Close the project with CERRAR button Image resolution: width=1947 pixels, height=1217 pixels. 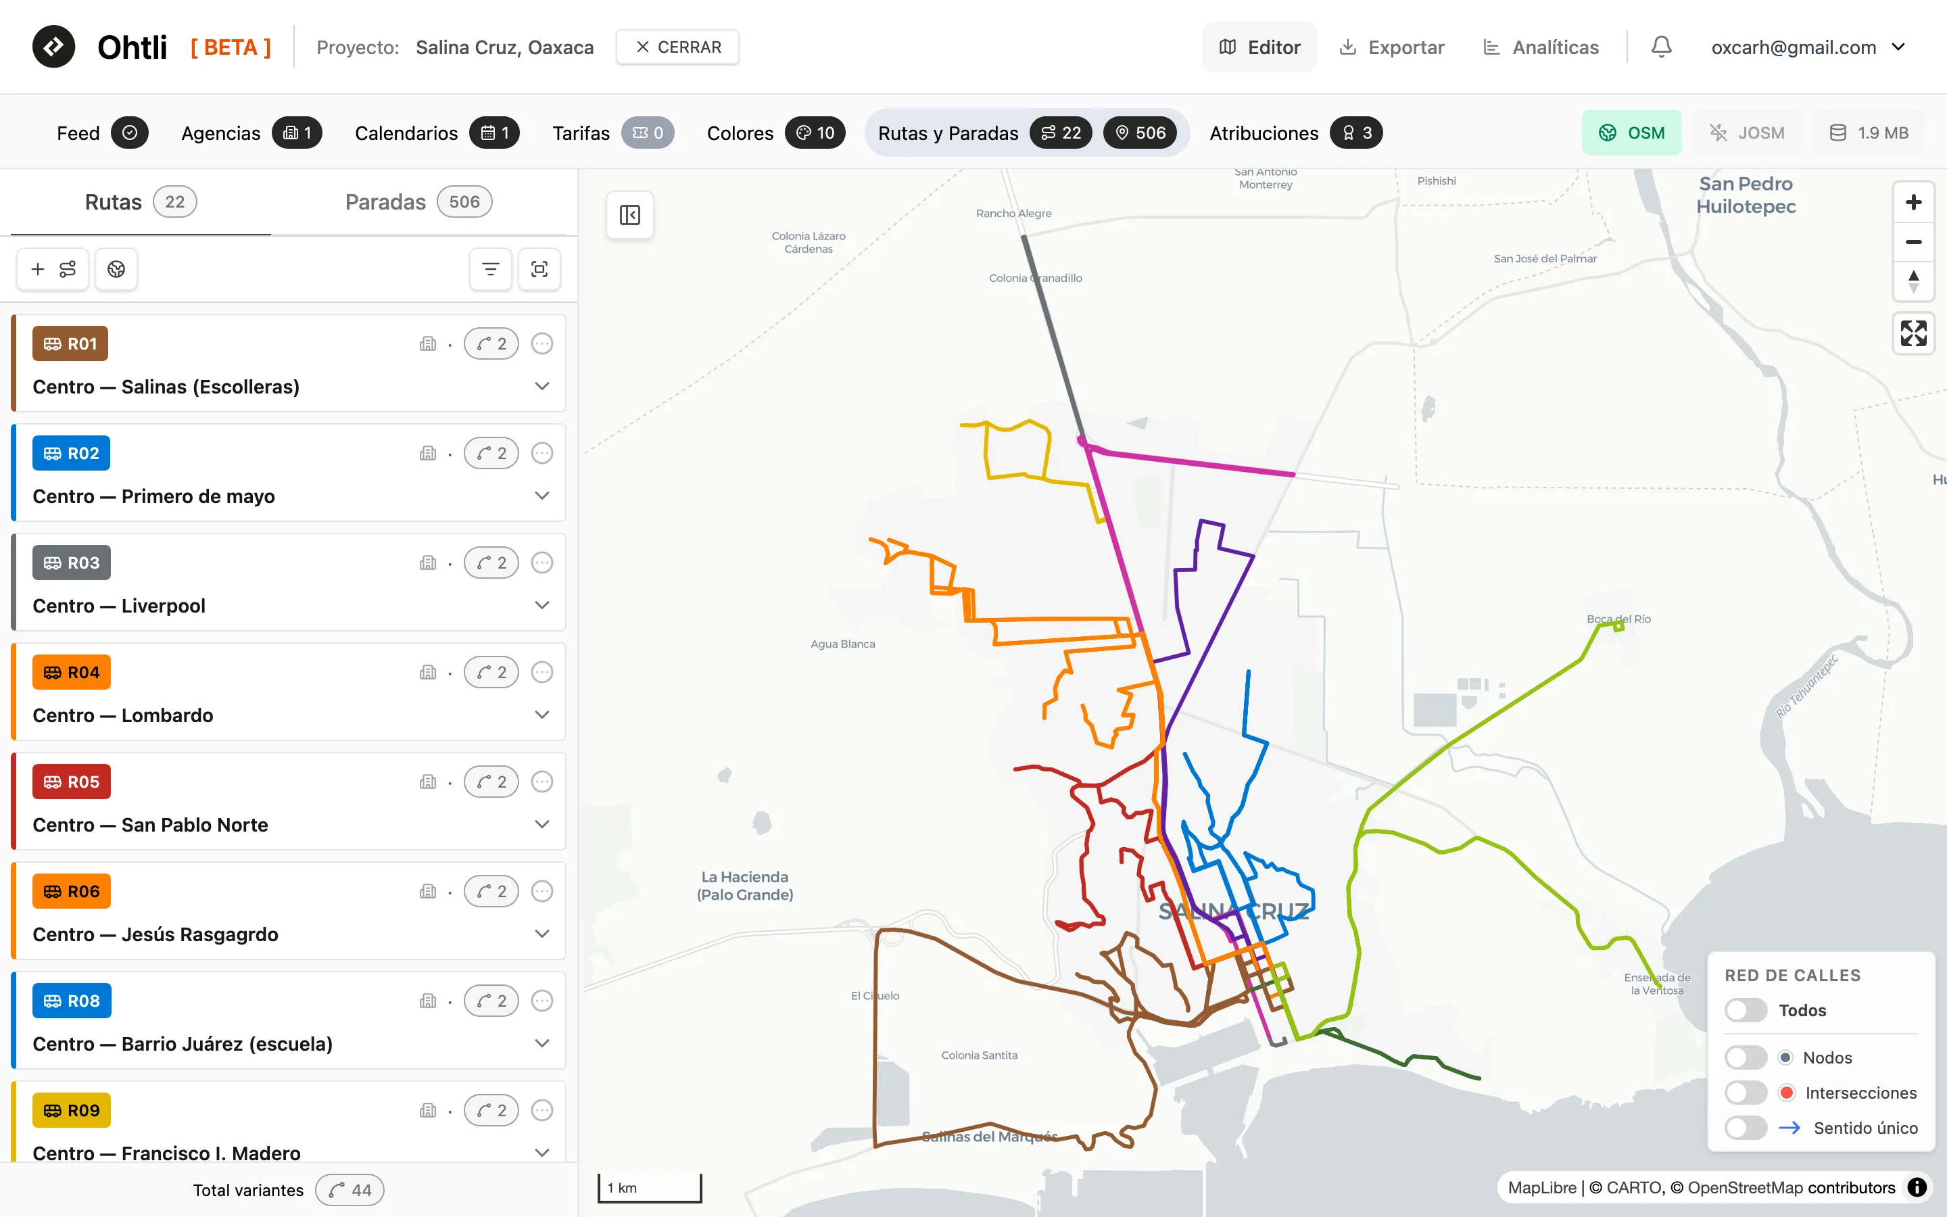point(677,47)
